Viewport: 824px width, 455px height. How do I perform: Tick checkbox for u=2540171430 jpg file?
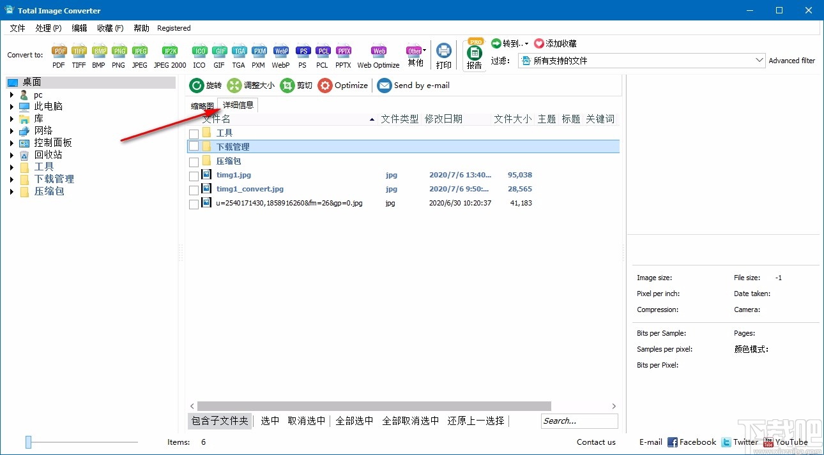pyautogui.click(x=194, y=204)
